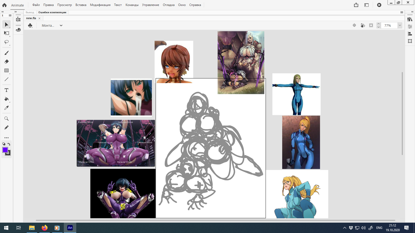Open the Color palette panel icon

(18, 30)
